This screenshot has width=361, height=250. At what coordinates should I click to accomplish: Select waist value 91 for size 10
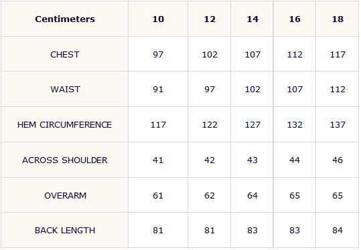tap(158, 89)
